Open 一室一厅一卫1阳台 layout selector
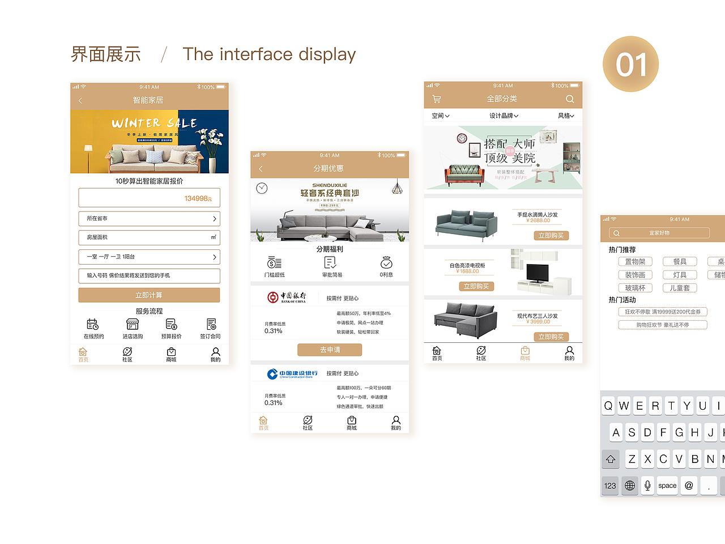This screenshot has width=725, height=544. pos(149,257)
